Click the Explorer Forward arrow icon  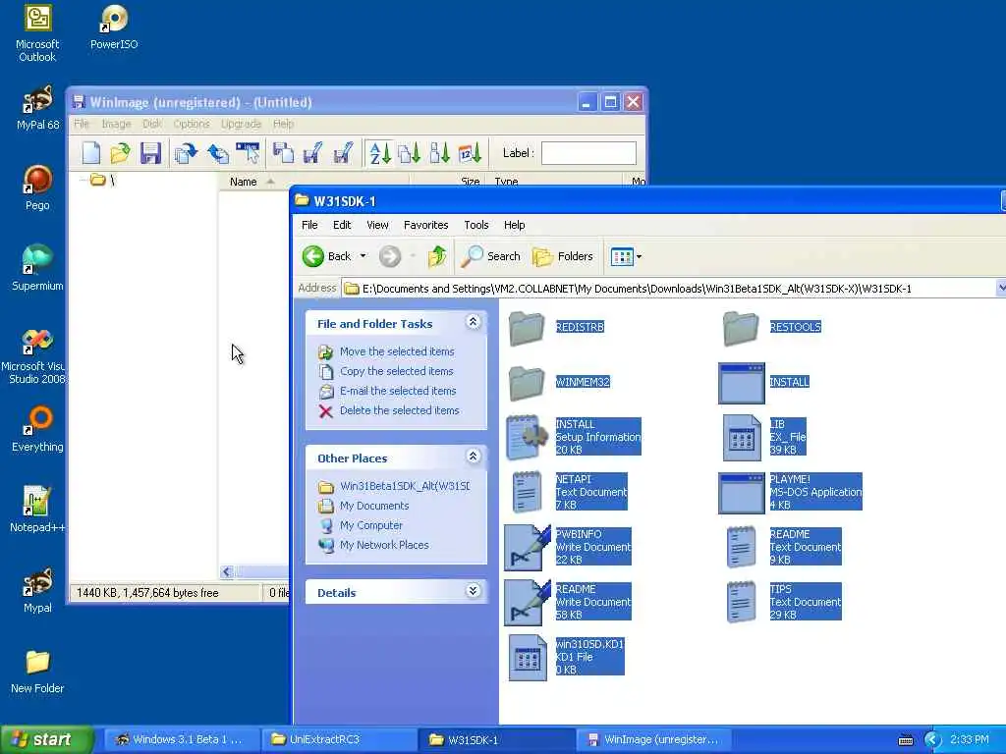pos(389,256)
